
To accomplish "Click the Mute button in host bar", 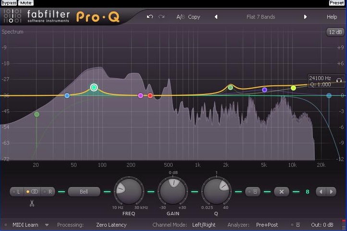I will [x=25, y=3].
